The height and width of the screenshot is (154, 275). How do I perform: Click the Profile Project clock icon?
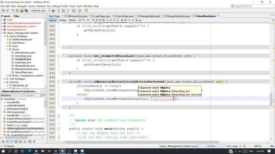79,11
